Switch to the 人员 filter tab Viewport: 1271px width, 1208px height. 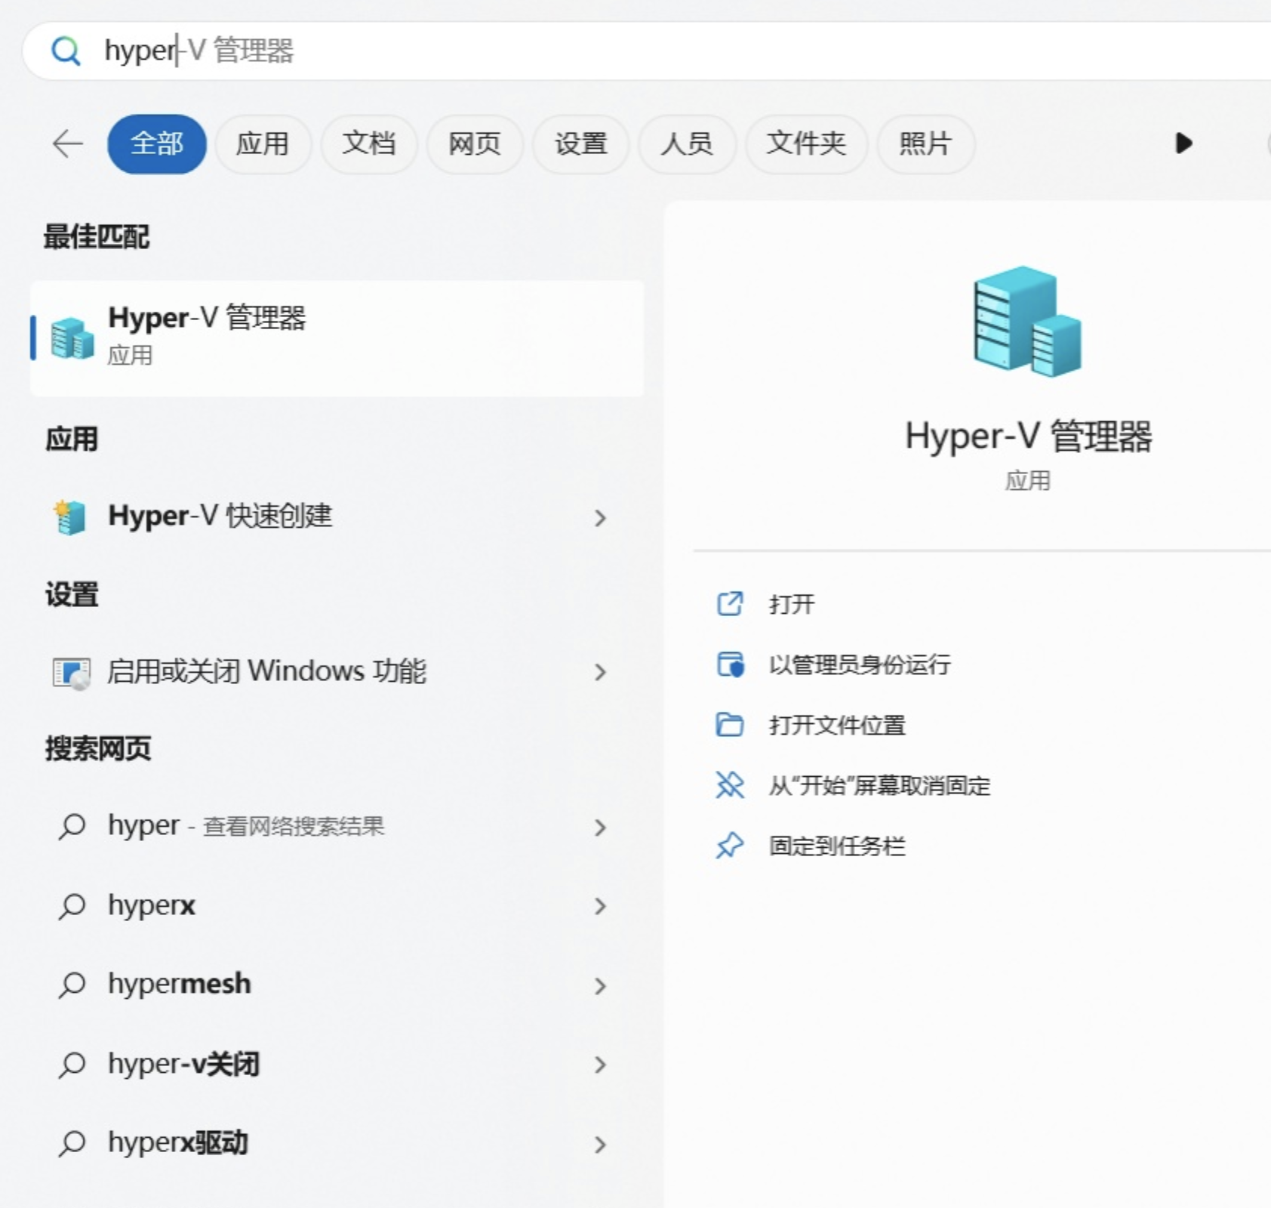point(687,143)
